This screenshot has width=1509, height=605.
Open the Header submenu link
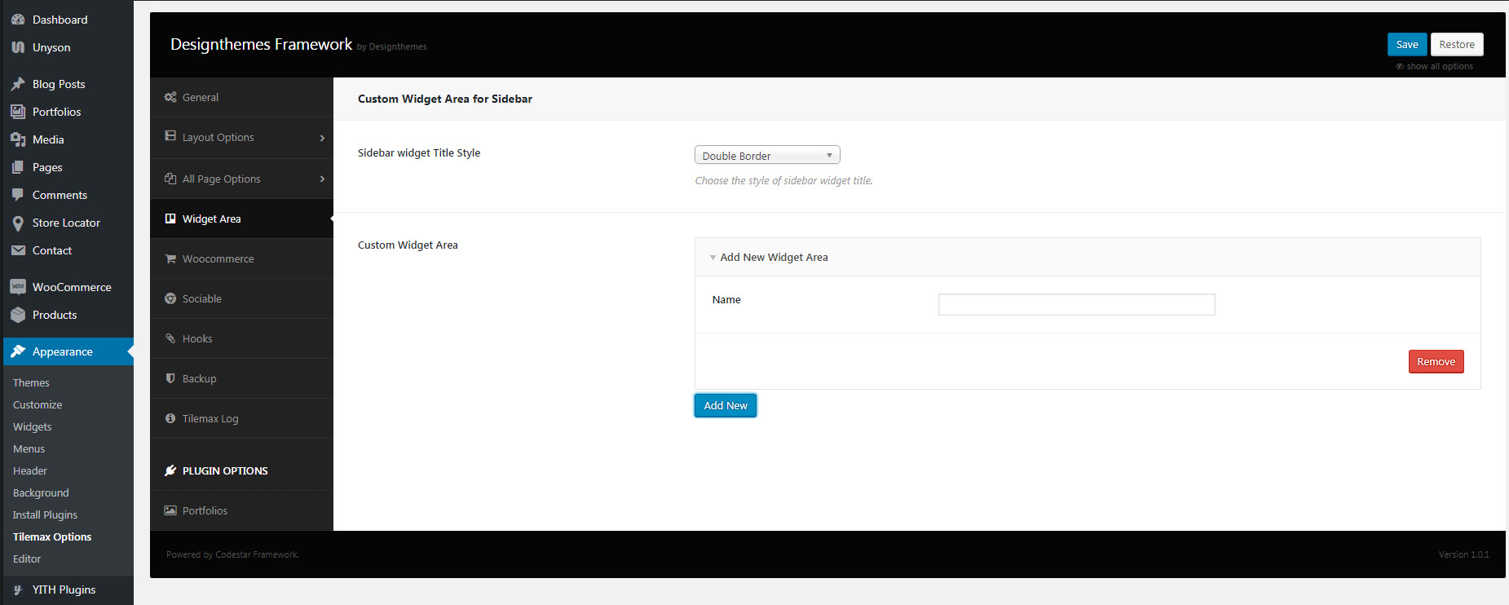[30, 470]
